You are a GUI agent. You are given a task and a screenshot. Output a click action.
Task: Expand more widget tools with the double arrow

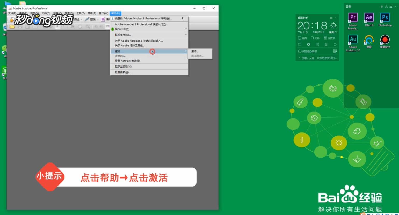[335, 45]
